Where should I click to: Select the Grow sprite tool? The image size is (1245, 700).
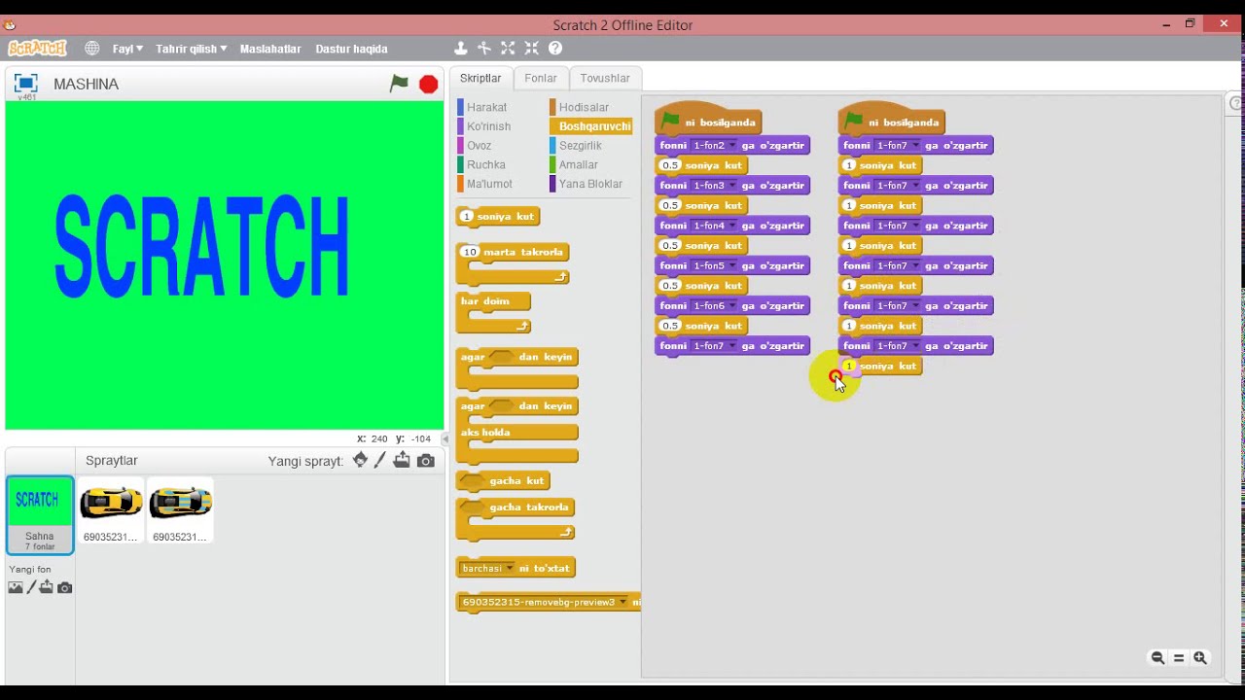pos(508,48)
